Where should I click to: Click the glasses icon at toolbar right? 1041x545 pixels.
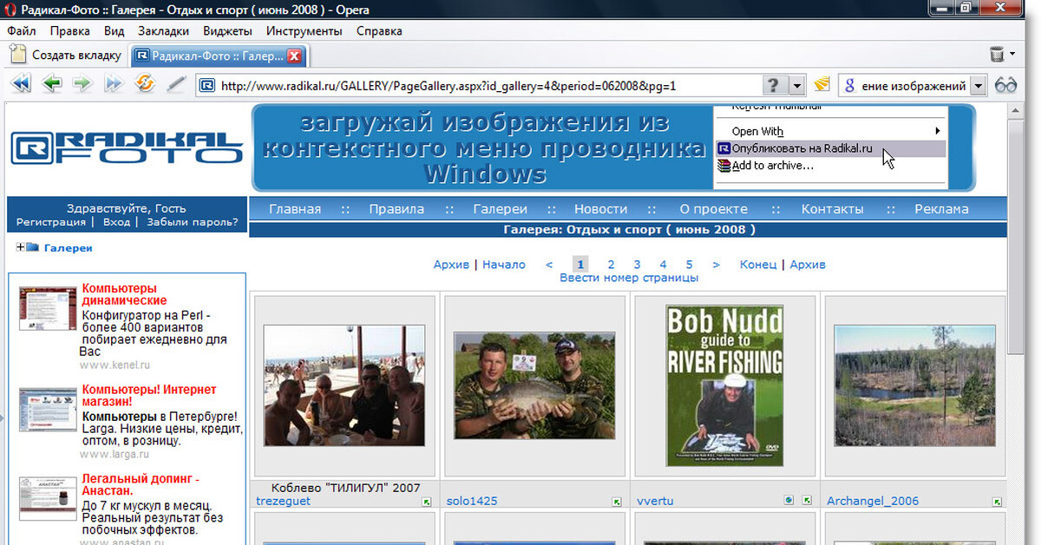1006,85
